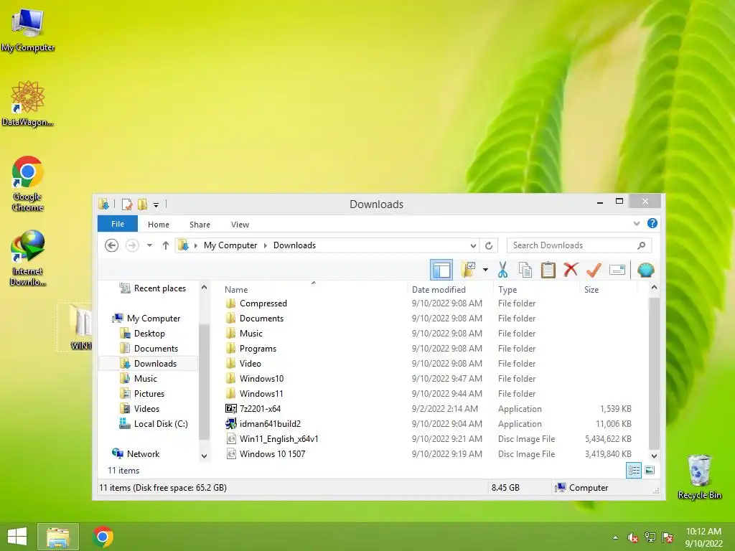Screen dimensions: 735x551
Task: Open Customize Quick Access Toolbar dropdown
Action: point(156,204)
